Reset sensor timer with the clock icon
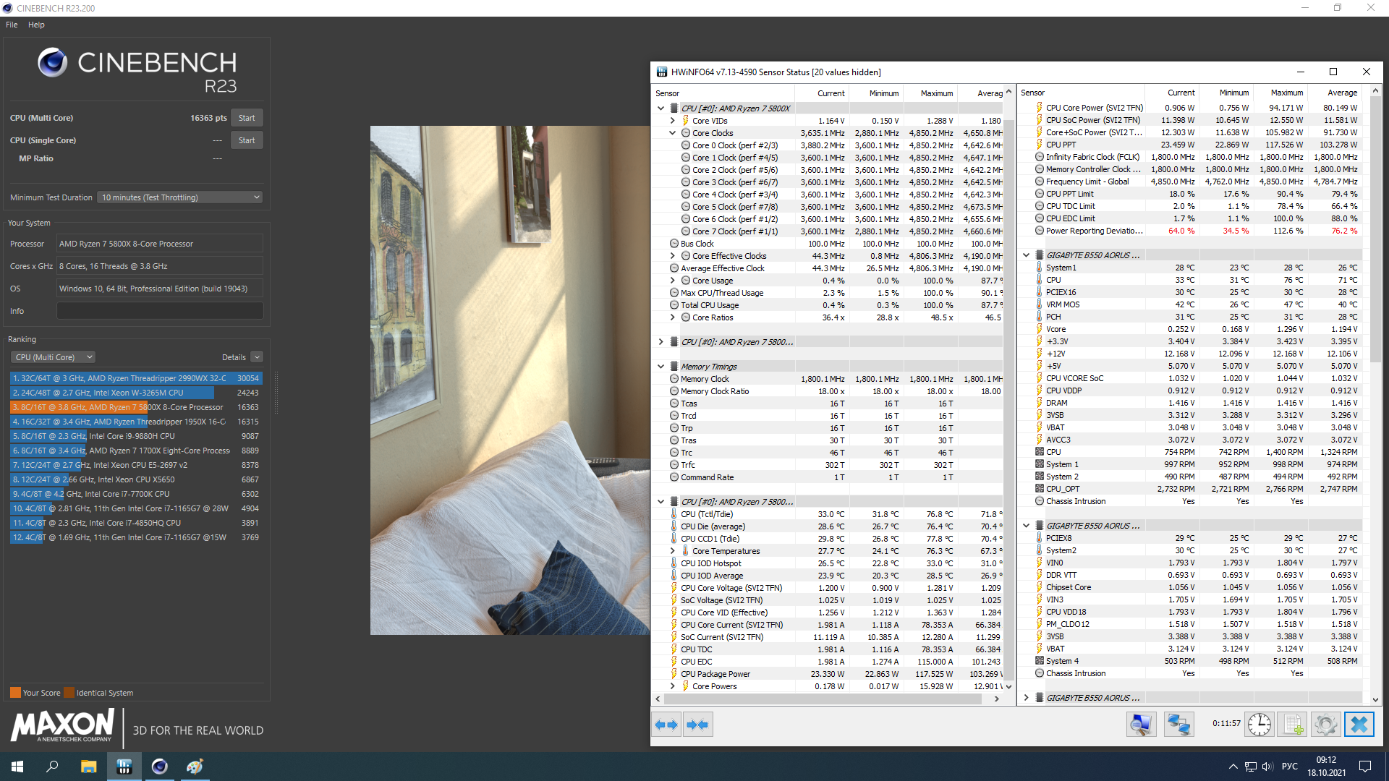Viewport: 1389px width, 781px height. coord(1260,725)
